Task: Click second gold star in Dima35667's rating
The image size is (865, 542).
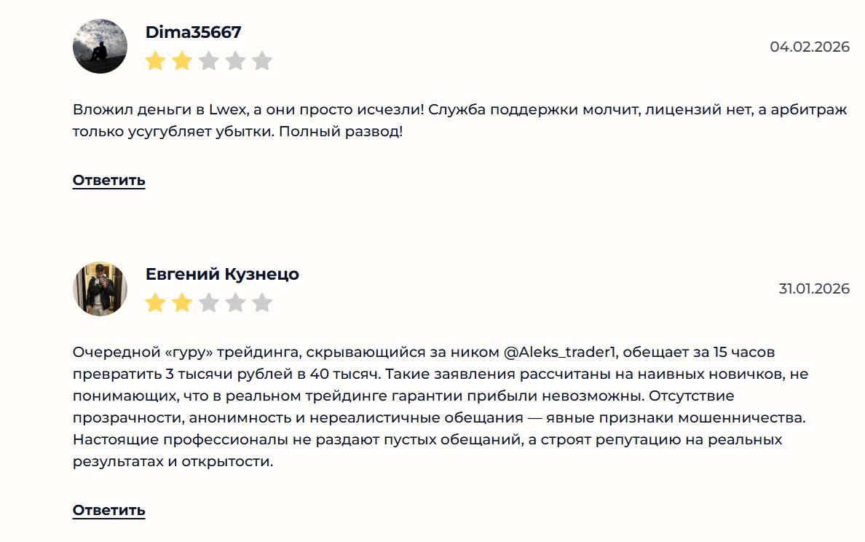Action: point(182,60)
